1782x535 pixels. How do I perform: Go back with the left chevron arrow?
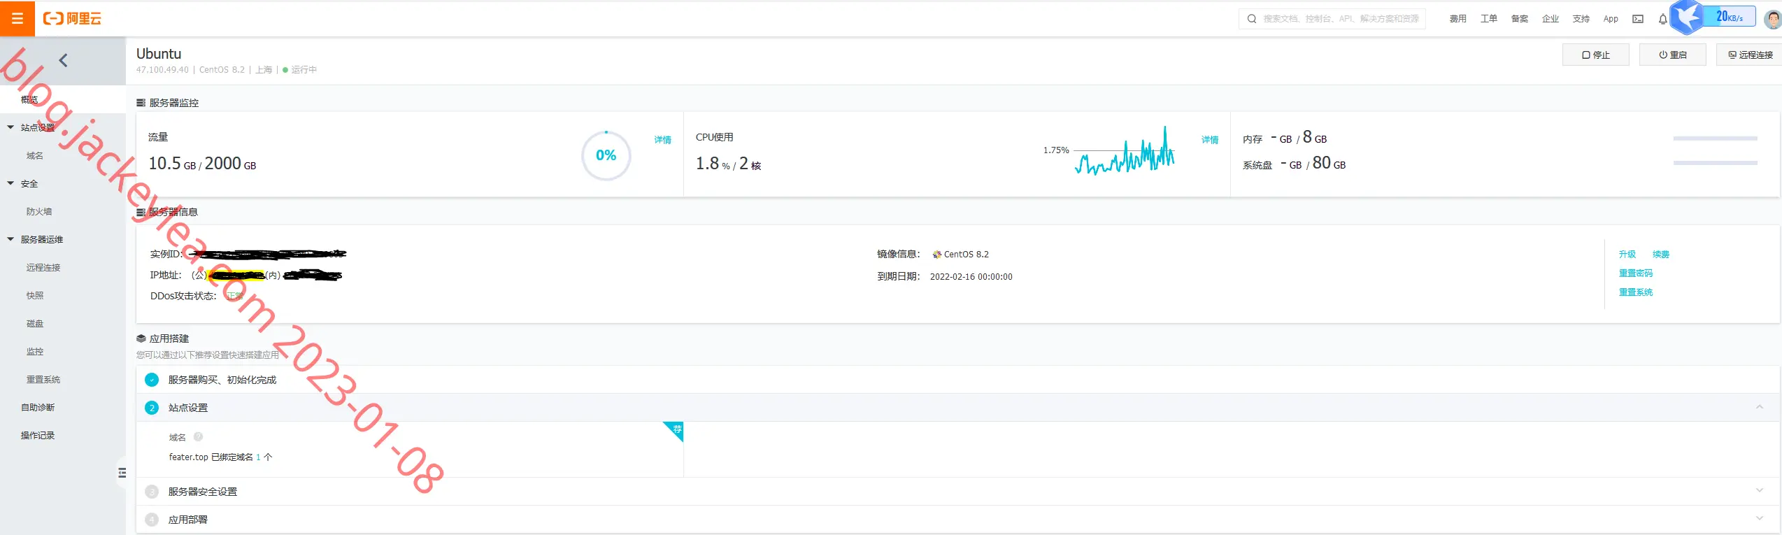(x=63, y=61)
